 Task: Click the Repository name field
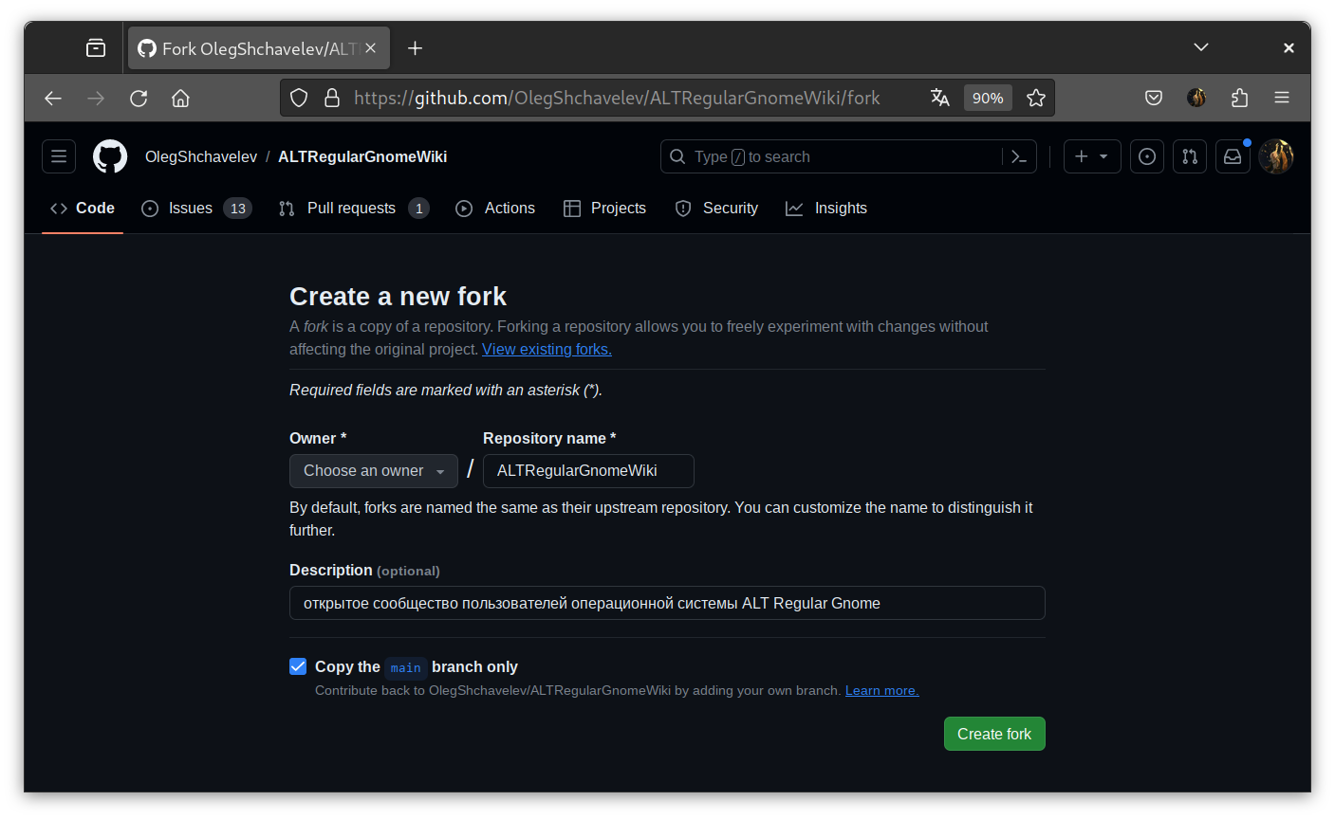click(588, 471)
